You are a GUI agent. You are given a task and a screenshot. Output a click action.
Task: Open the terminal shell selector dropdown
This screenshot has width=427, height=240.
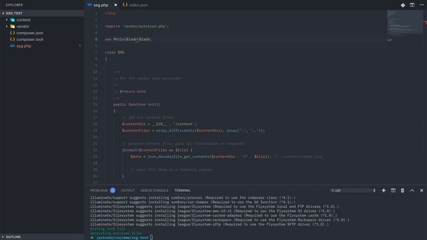(353, 191)
